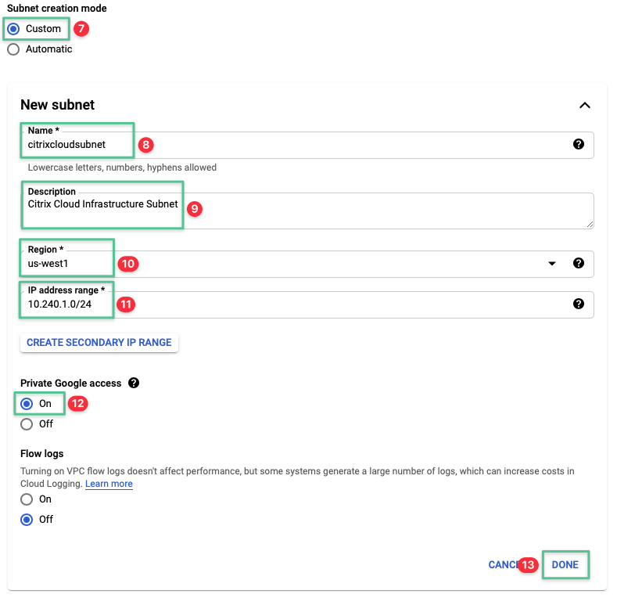Click help icon for IP address range

pos(579,304)
